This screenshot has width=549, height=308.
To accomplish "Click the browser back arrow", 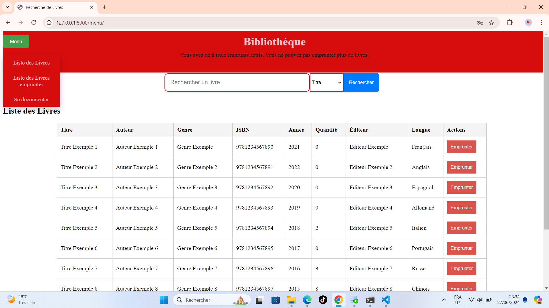I will (8, 23).
